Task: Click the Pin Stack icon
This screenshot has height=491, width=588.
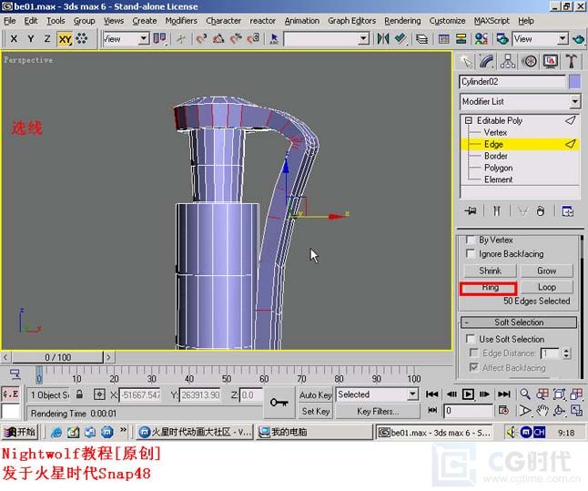Action: pyautogui.click(x=471, y=211)
